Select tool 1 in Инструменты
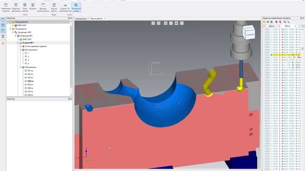This screenshot has height=171, width=305. [x=27, y=53]
